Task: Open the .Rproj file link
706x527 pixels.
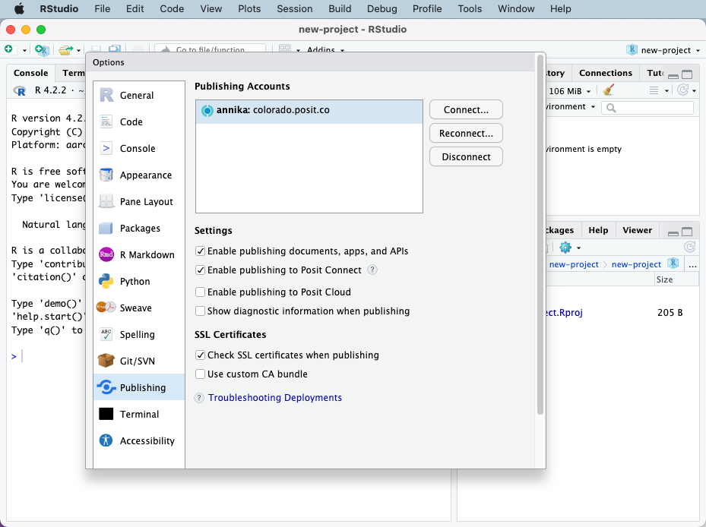Action: 564,312
